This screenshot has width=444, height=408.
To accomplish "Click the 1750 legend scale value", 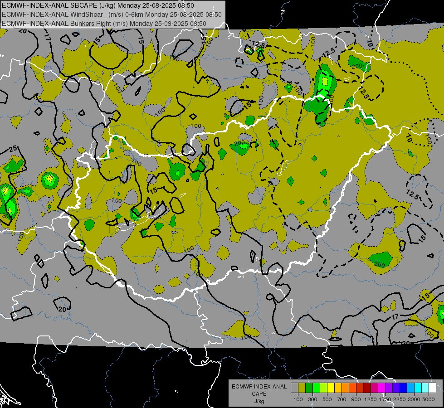I will [x=385, y=399].
